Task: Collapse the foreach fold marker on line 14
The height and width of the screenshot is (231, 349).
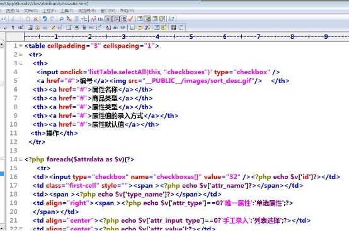Action: pyautogui.click(x=21, y=159)
